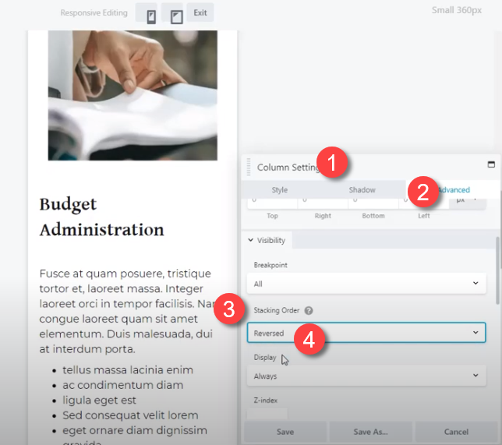
Task: Open the Advanced tab
Action: (x=453, y=190)
